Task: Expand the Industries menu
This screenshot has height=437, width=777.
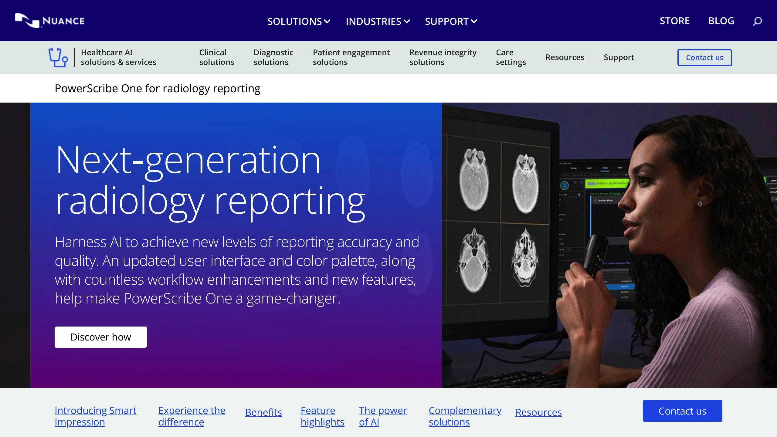Action: click(378, 21)
